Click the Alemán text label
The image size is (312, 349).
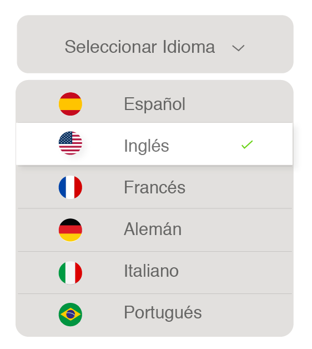click(x=153, y=229)
